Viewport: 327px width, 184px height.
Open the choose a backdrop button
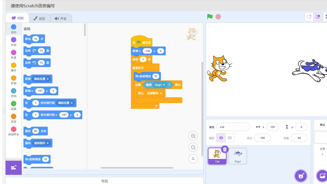pyautogui.click(x=323, y=176)
